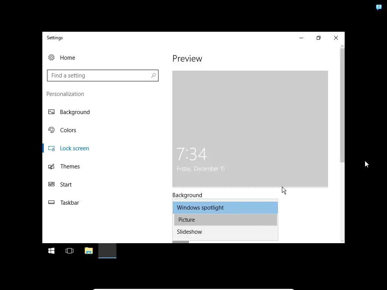The image size is (387, 290).
Task: Launch File Explorer from taskbar
Action: (88, 251)
